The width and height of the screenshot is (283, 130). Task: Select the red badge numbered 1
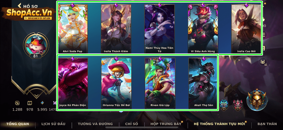[x=238, y=105]
